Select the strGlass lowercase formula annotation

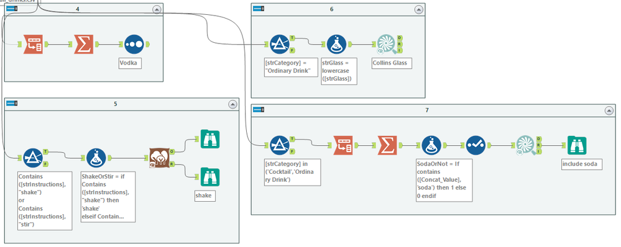click(x=339, y=71)
